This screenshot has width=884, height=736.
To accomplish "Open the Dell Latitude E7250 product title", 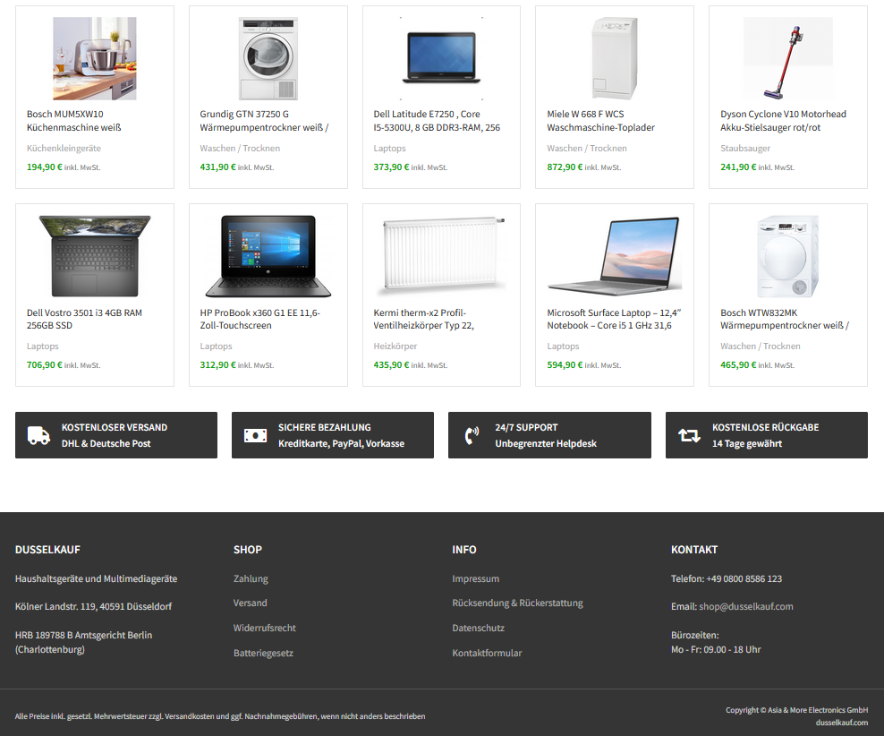I will [437, 121].
